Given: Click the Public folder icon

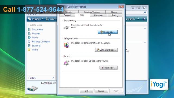Looking at the screenshot, I should click(x=29, y=50).
